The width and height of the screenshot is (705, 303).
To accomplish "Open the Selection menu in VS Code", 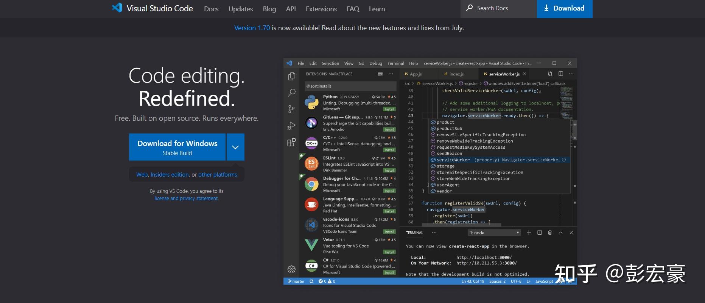I will pos(330,63).
